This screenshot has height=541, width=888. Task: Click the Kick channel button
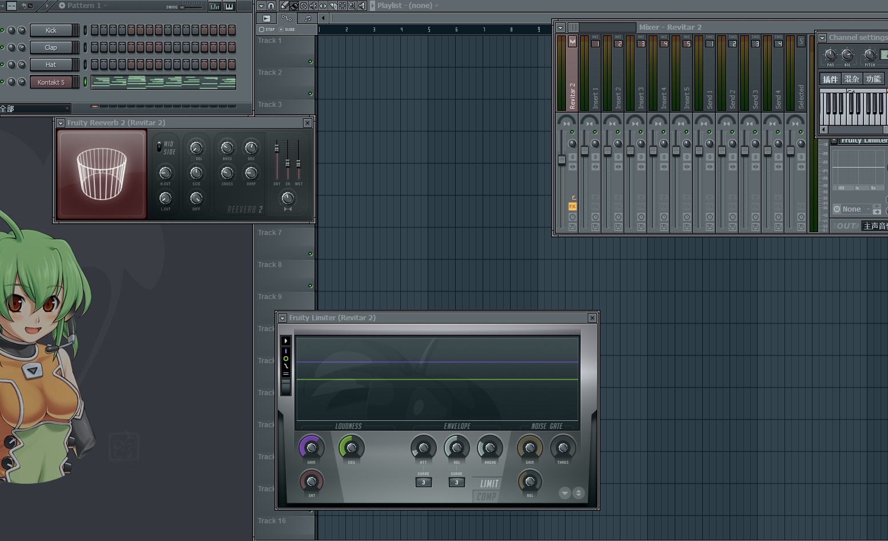[x=51, y=30]
